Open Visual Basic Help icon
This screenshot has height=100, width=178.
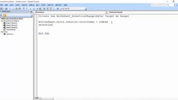point(58,9)
